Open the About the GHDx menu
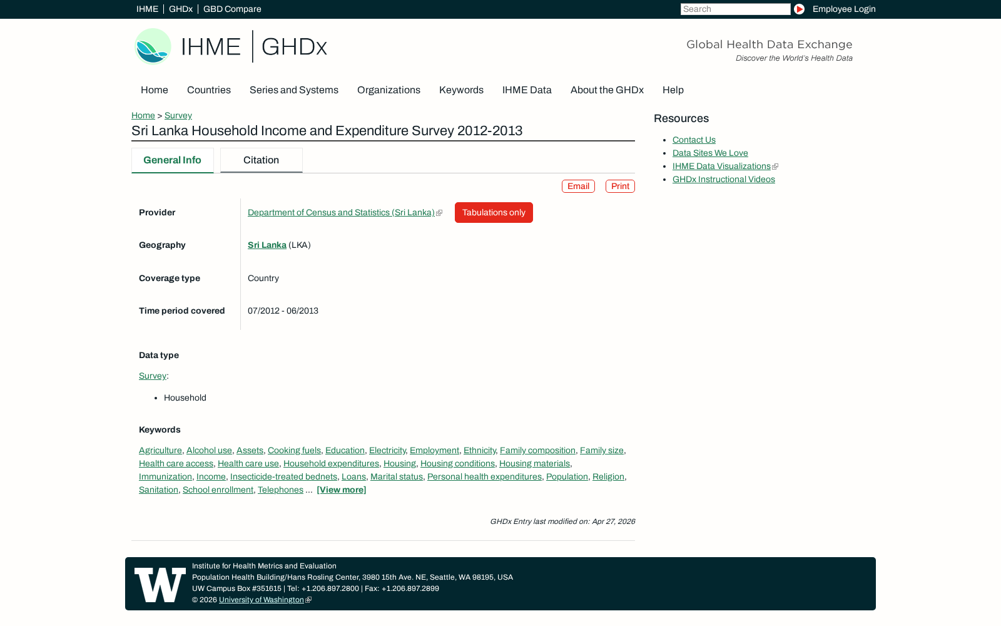1001x626 pixels. pos(607,90)
